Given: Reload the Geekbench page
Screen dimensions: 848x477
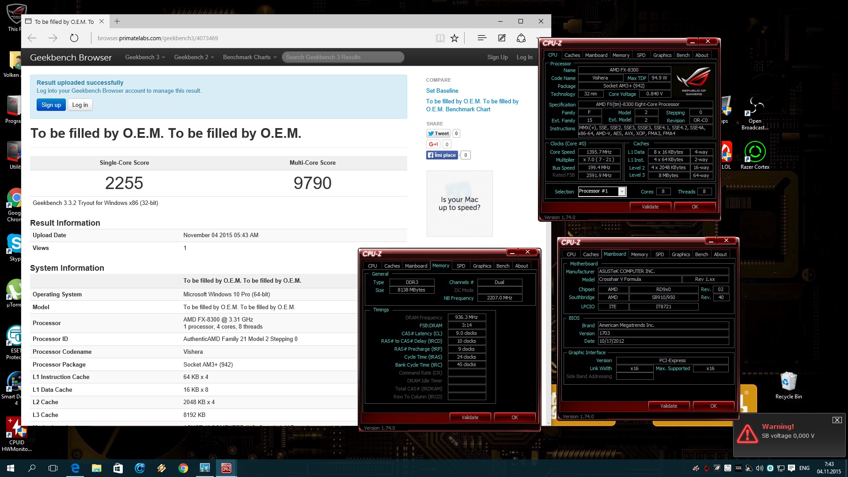Looking at the screenshot, I should (x=74, y=38).
